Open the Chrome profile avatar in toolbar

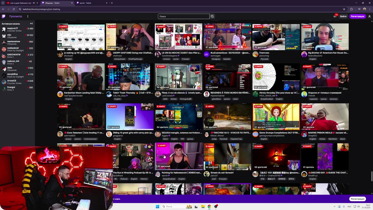365,9
